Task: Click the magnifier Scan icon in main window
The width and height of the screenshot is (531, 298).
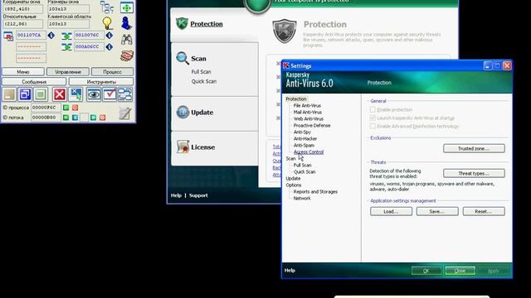Action: pos(183,58)
